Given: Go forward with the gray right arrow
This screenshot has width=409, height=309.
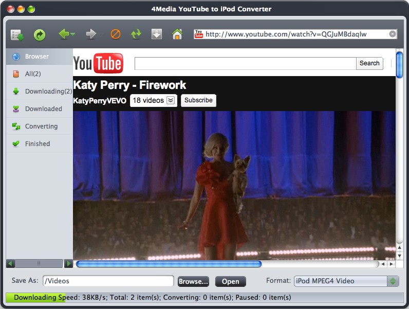Looking at the screenshot, I should 91,34.
